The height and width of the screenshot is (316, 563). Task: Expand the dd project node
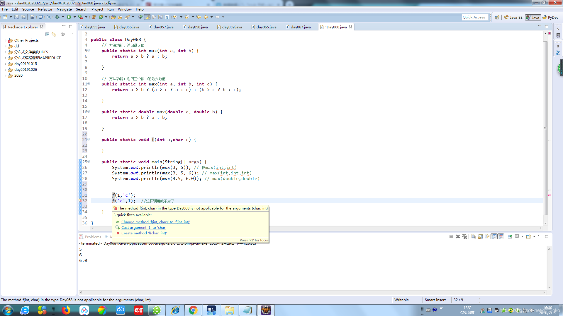[x=5, y=46]
